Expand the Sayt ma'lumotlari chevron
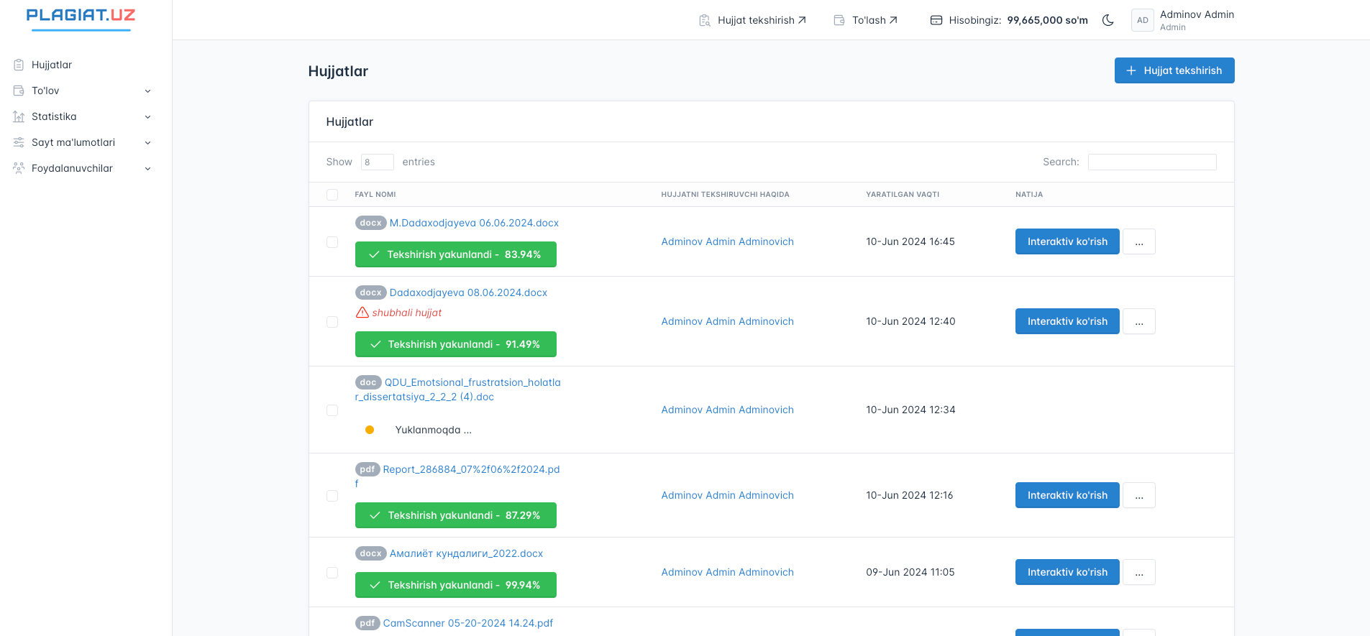1370x636 pixels. [x=148, y=143]
